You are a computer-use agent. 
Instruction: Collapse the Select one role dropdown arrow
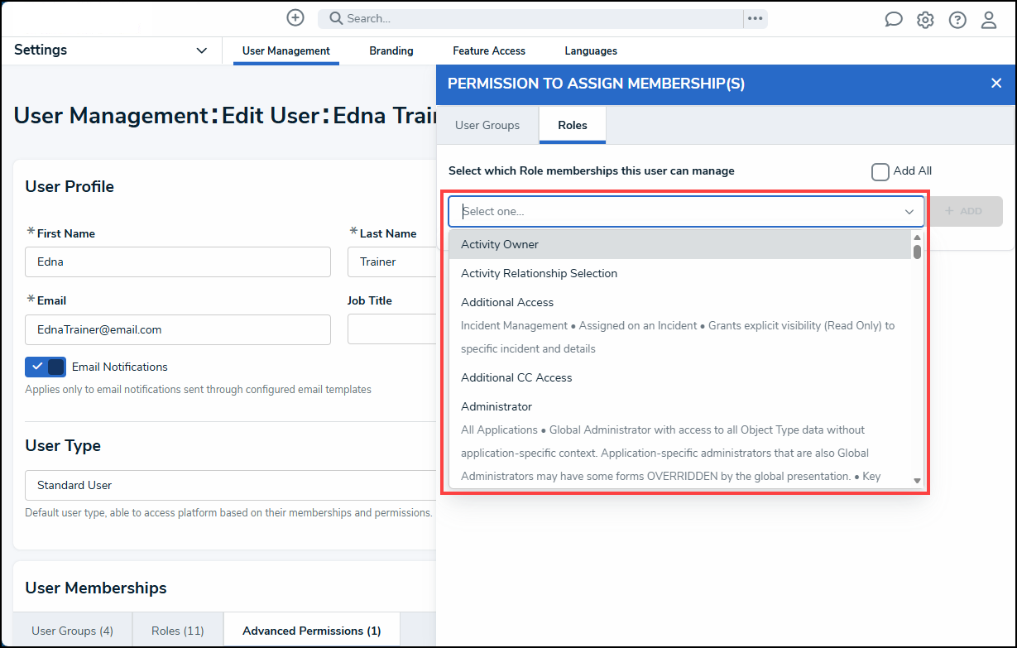point(909,212)
